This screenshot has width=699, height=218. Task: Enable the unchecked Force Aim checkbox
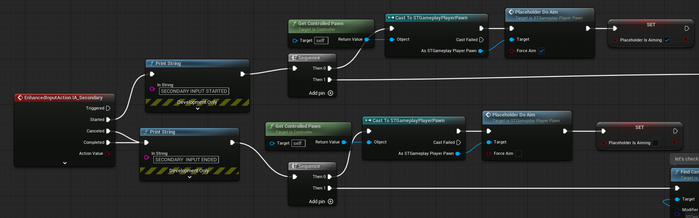pyautogui.click(x=518, y=154)
